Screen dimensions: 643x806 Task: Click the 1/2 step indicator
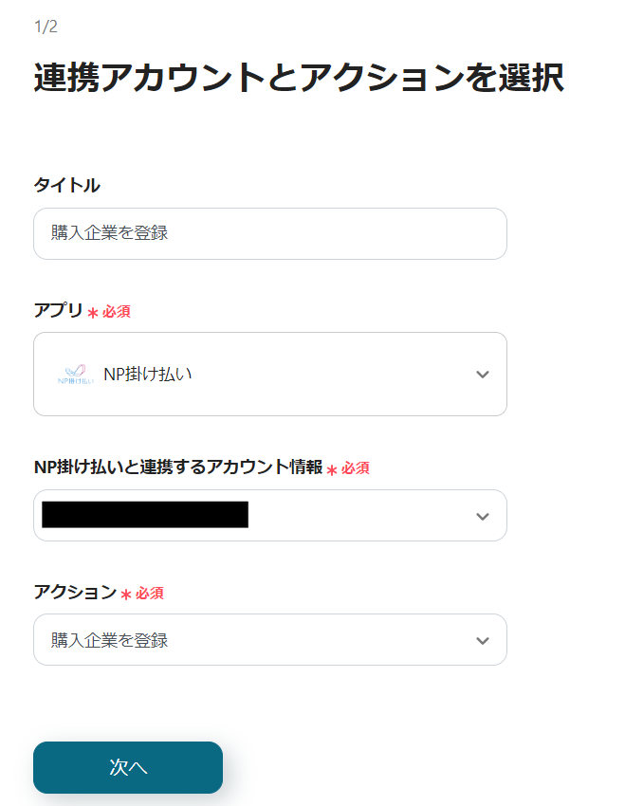(x=46, y=27)
